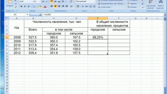Click the Clear eraser icon

pyautogui.click(x=142, y=7)
